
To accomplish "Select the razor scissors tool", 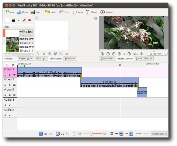I will click(x=63, y=133).
